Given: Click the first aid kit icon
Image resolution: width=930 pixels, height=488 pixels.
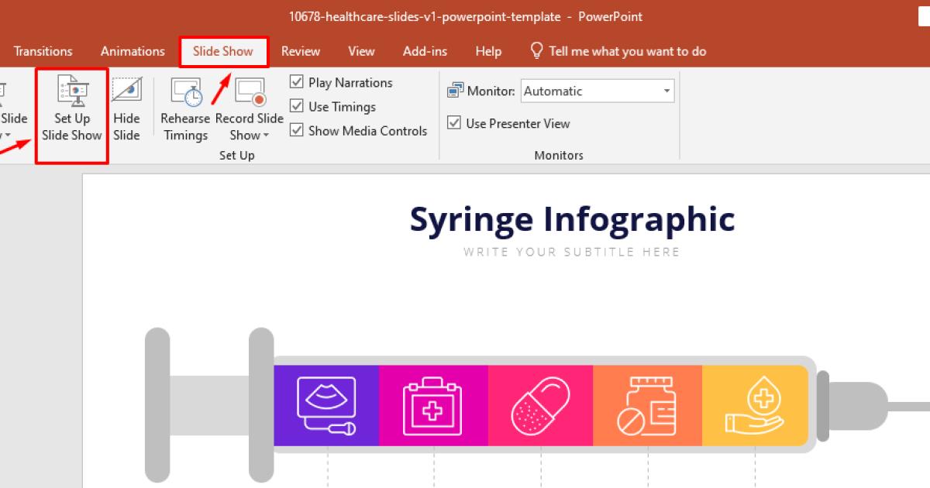Looking at the screenshot, I should (433, 405).
